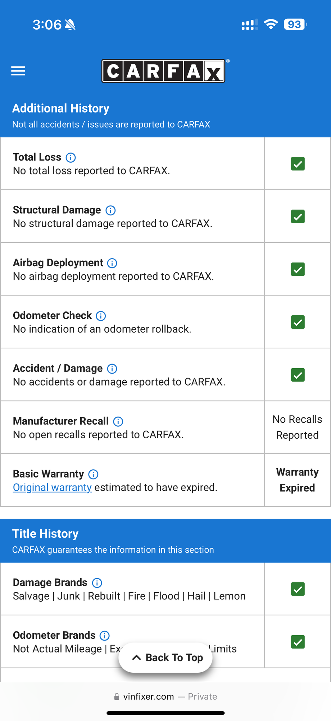Tap the CARFAX logo

[x=164, y=71]
